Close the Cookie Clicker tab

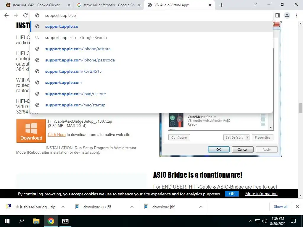[x=69, y=5]
